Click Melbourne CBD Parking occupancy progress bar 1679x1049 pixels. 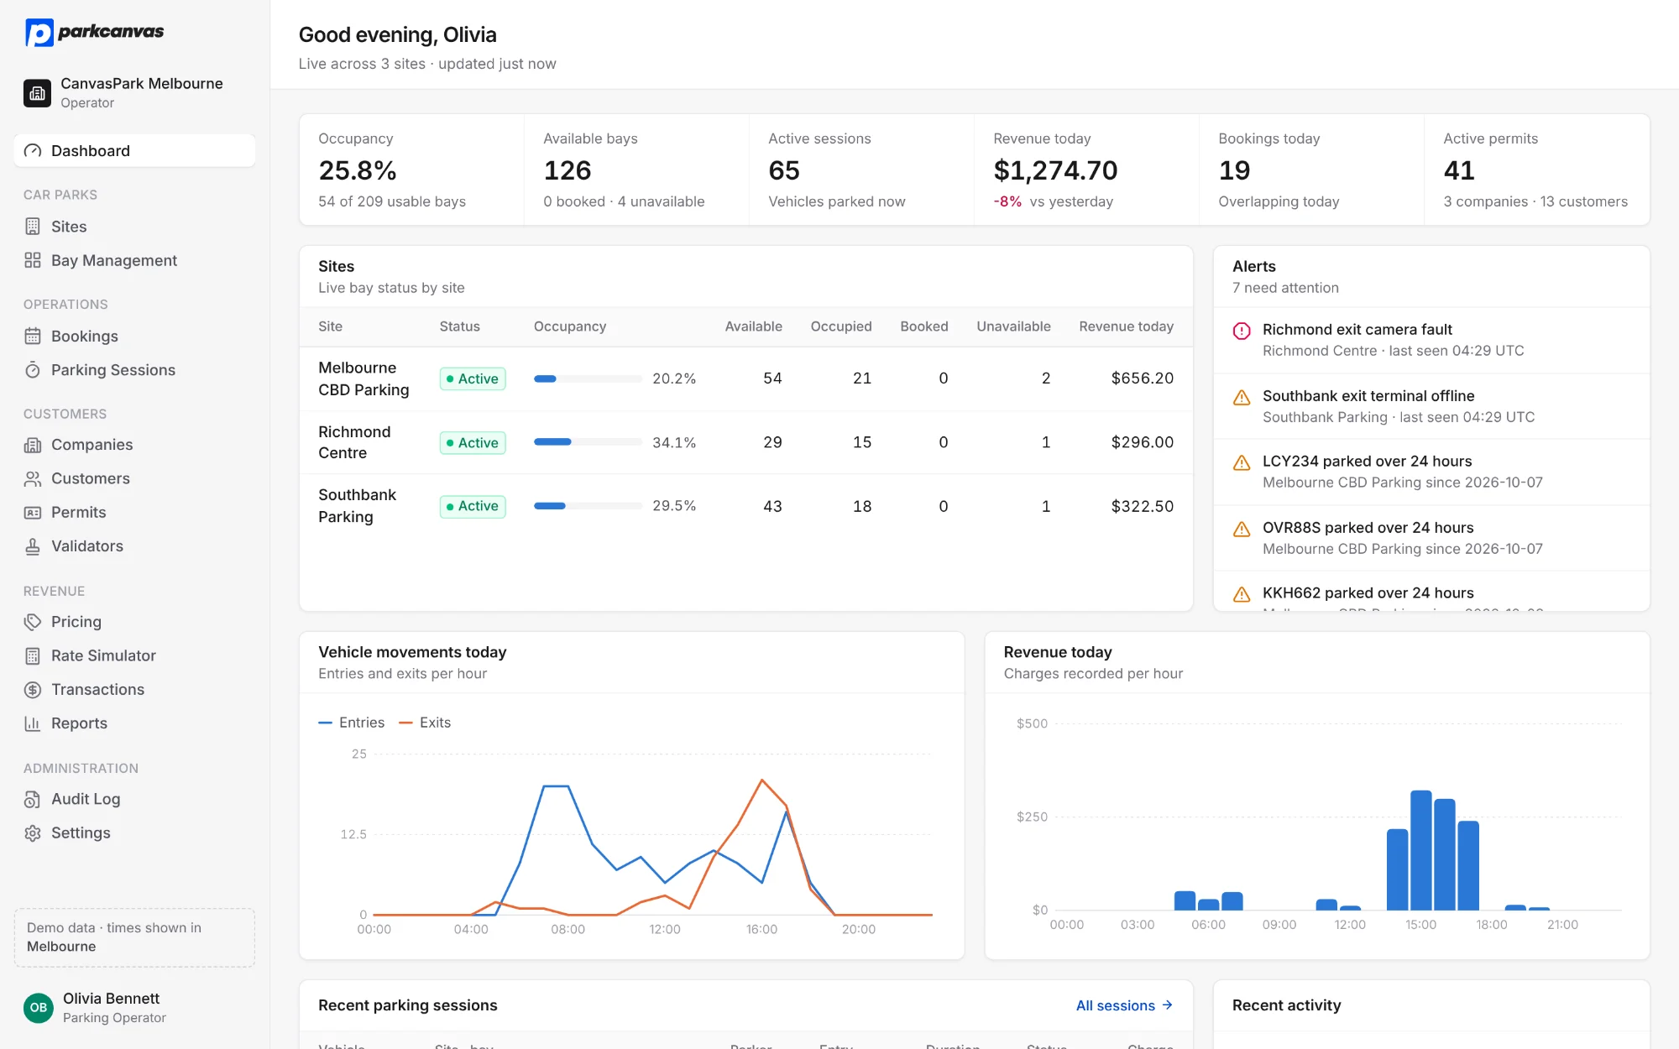(588, 378)
